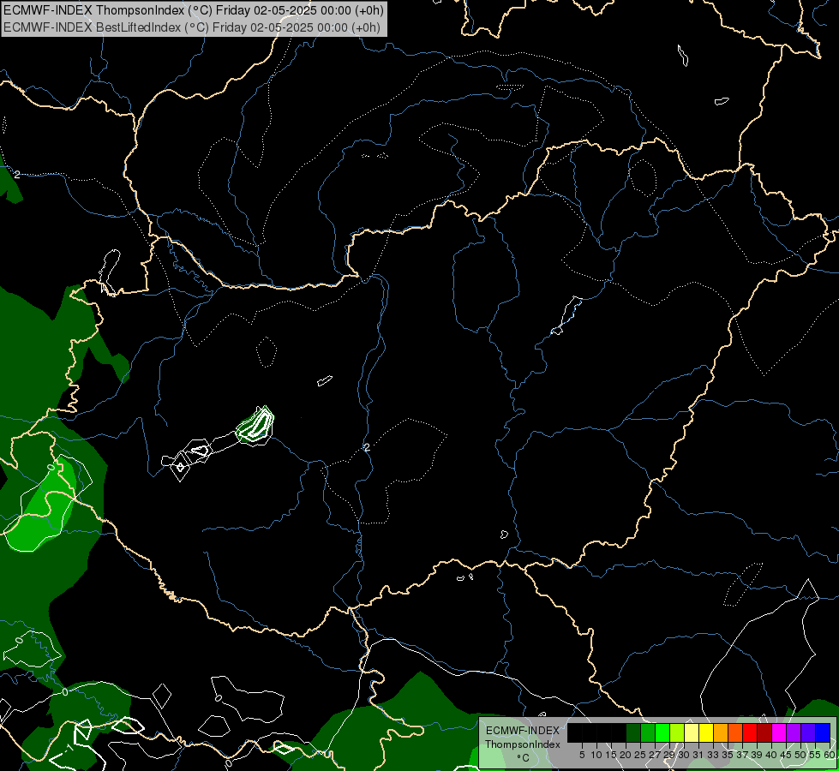The height and width of the screenshot is (771, 839).
Task: Click the shaded contour cluster at Lake Balaton
Action: click(255, 426)
